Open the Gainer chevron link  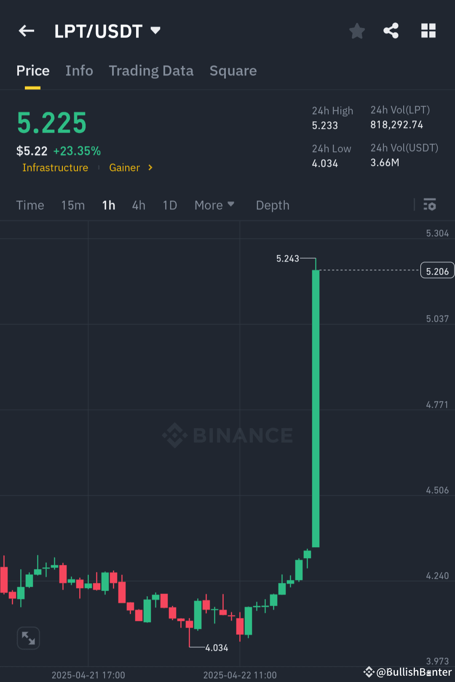point(150,168)
